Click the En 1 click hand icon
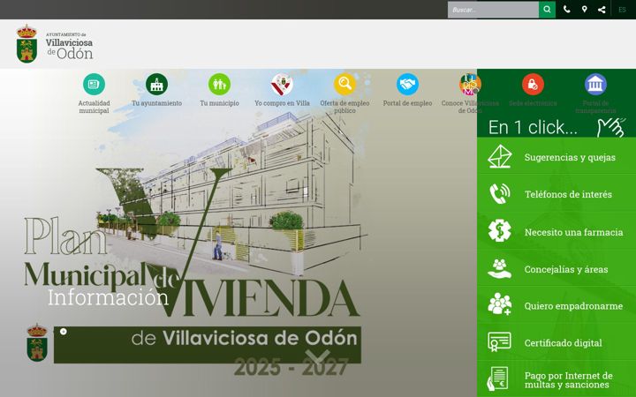 point(611,127)
